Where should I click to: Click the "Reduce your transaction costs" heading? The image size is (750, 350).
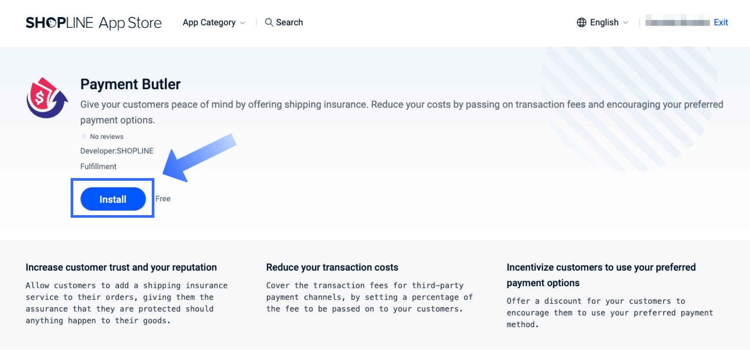pos(332,267)
